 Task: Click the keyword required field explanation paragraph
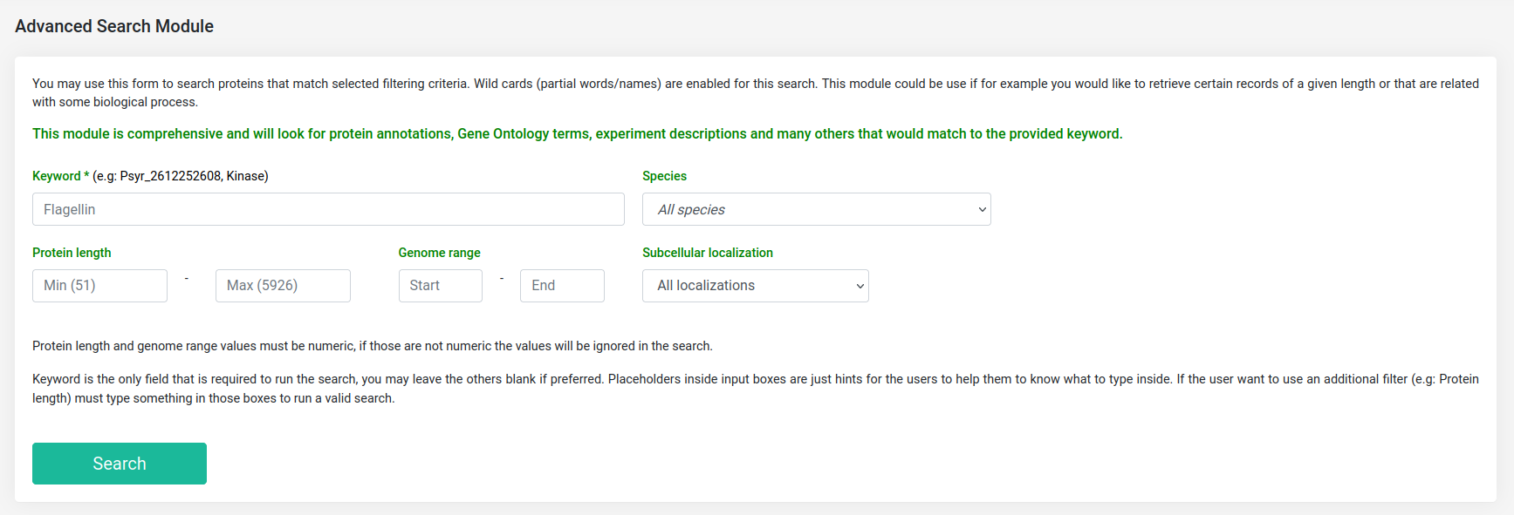coord(756,389)
